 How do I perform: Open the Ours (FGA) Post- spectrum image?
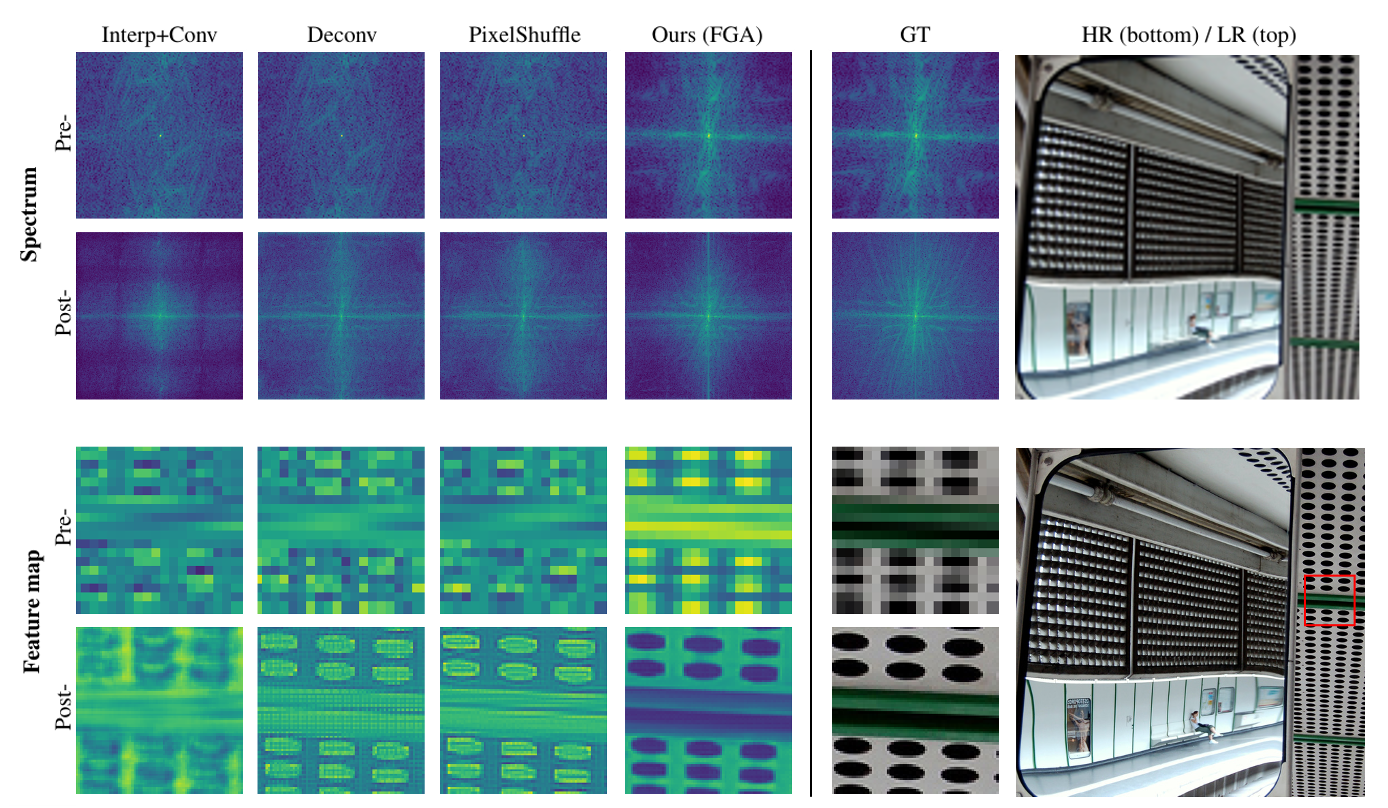(x=708, y=316)
